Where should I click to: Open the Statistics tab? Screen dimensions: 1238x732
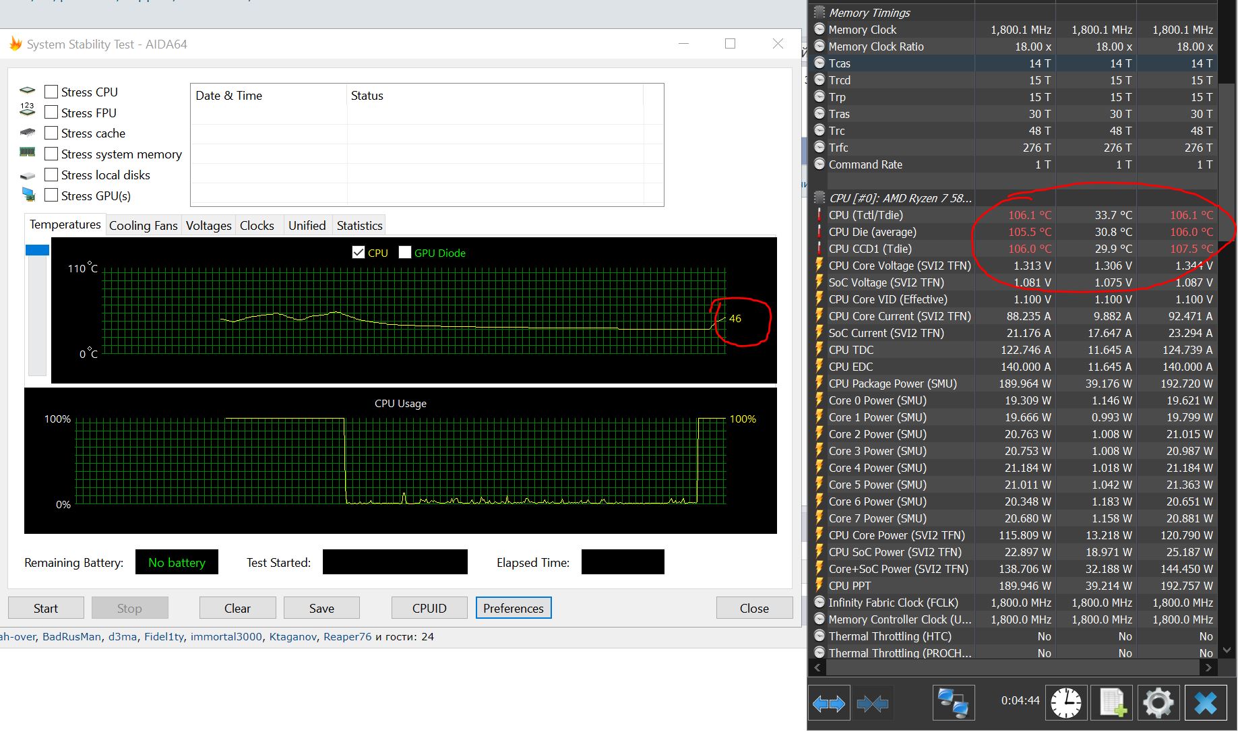click(x=360, y=226)
